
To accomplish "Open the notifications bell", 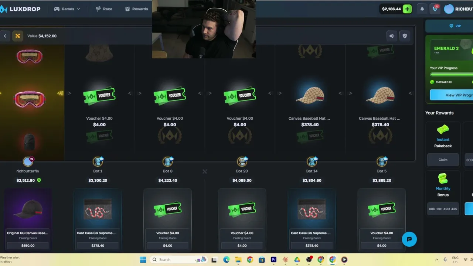I will click(x=422, y=9).
